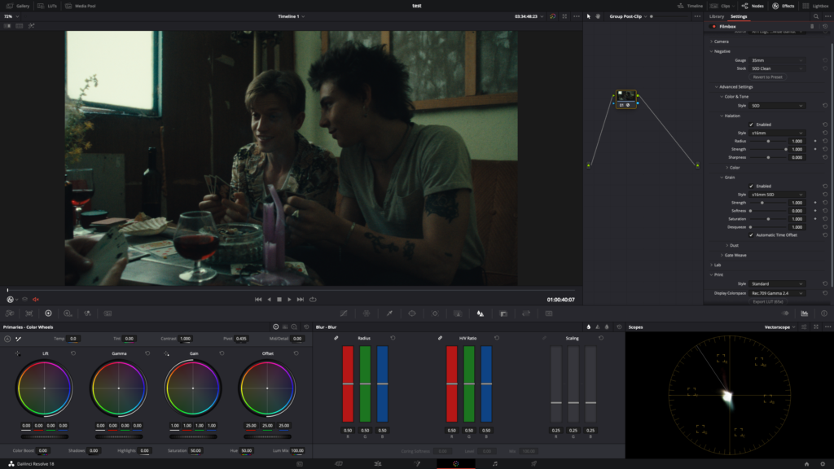Disable Grain Enabled checkbox
Viewport: 834px width, 469px height.
click(751, 186)
